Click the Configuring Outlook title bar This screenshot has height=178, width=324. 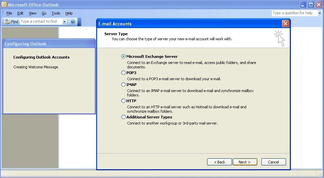pyautogui.click(x=49, y=44)
